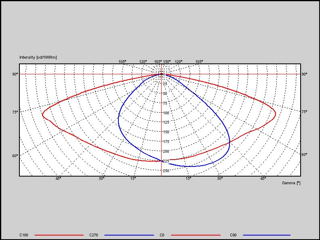Click the red line next to C0
Viewport: 320px width, 240px height.
pos(196,235)
